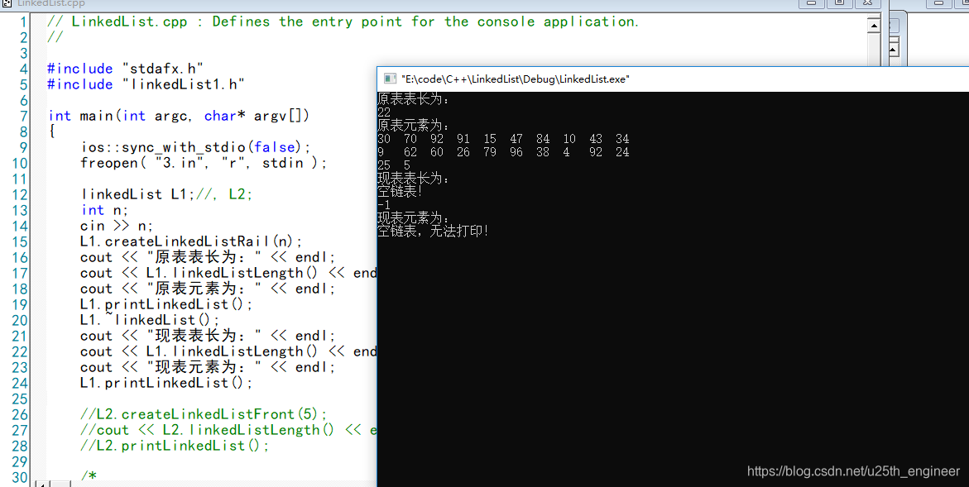Click the commented '//L2.printLinkedList();' line
This screenshot has height=487, width=969.
pyautogui.click(x=175, y=445)
